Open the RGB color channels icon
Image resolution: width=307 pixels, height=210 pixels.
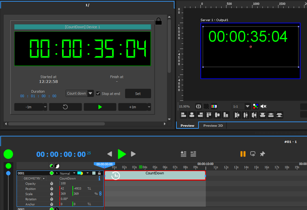(214, 107)
